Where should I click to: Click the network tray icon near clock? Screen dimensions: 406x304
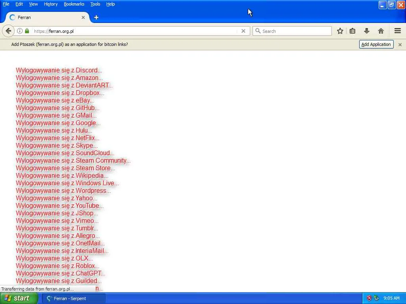(x=377, y=298)
